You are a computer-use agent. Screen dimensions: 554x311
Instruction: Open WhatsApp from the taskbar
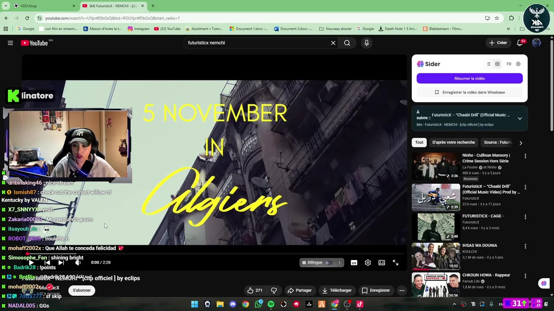pos(258,304)
